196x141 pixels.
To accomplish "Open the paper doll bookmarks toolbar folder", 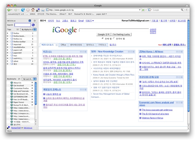I will coord(101,14).
